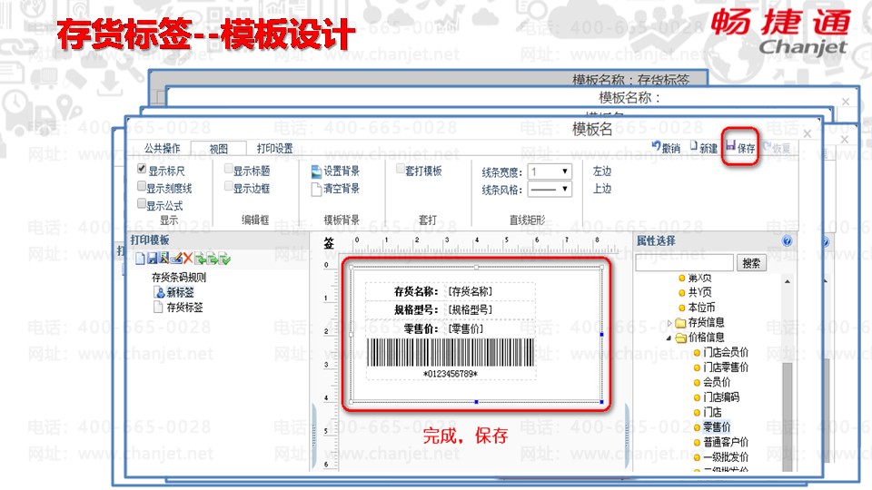Toggle the 显示刻度线 checkbox

pyautogui.click(x=142, y=186)
